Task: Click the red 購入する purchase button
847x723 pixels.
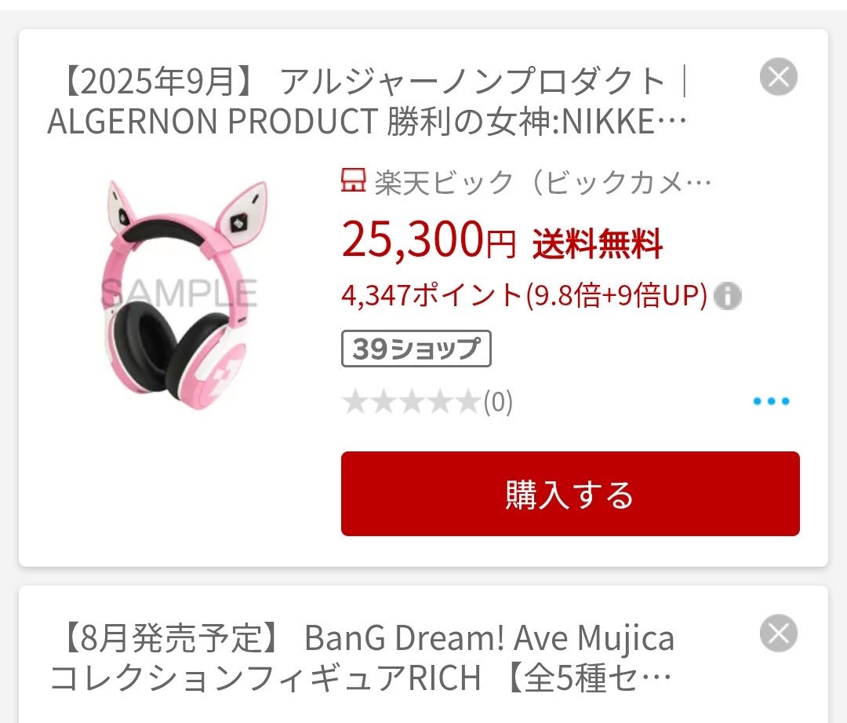Action: pyautogui.click(x=570, y=494)
